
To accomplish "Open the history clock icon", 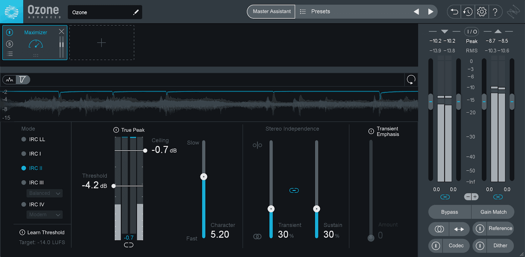I will (x=468, y=12).
